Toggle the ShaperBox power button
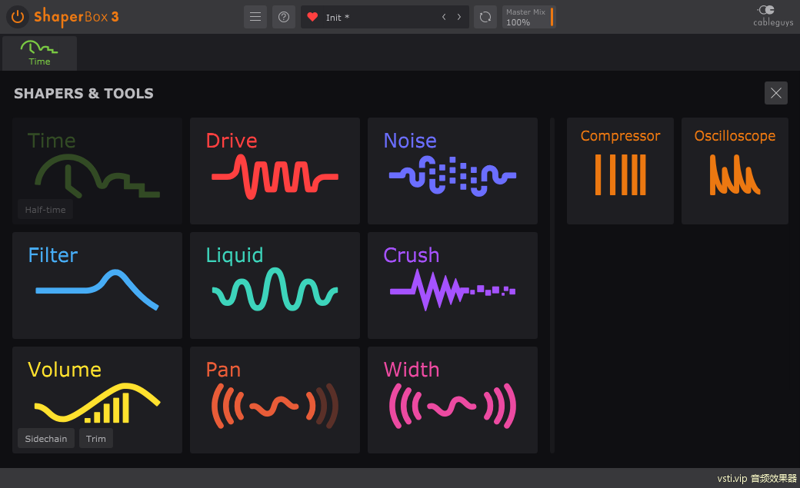This screenshot has height=488, width=800. 18,17
